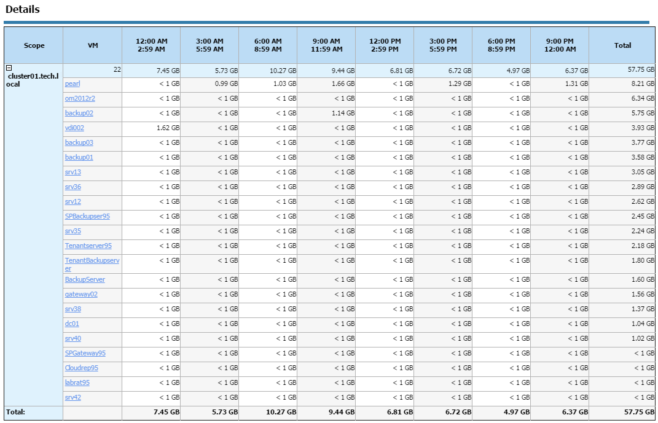Open the srv36 VM link
Image resolution: width=658 pixels, height=423 pixels.
[73, 187]
